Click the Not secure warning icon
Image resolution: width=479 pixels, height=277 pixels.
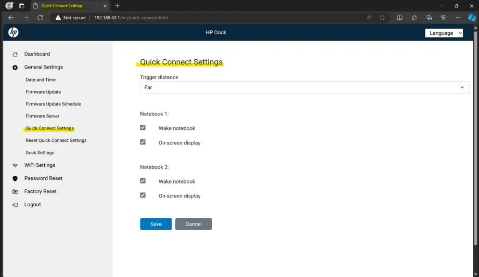[58, 18]
